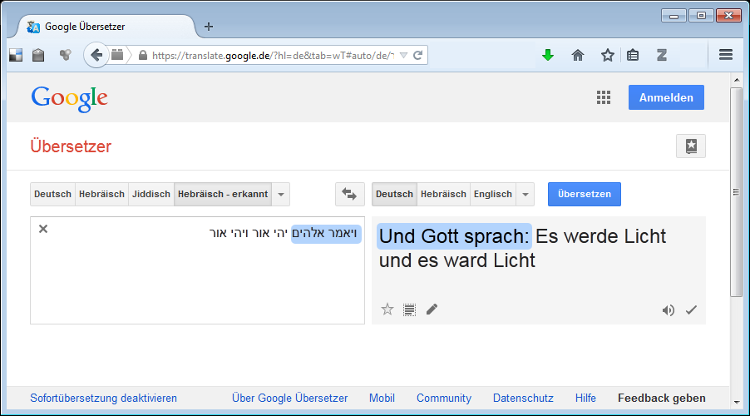Select Deutsch as source language
The image size is (750, 416).
(52, 194)
